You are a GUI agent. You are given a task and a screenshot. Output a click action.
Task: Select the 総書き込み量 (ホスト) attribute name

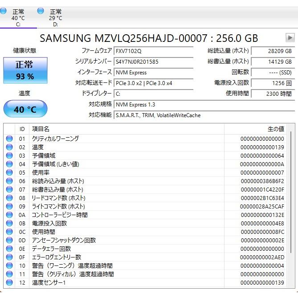tap(57, 189)
